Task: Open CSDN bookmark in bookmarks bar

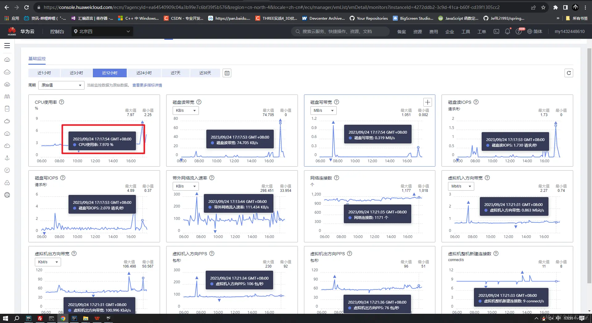Action: tap(183, 18)
